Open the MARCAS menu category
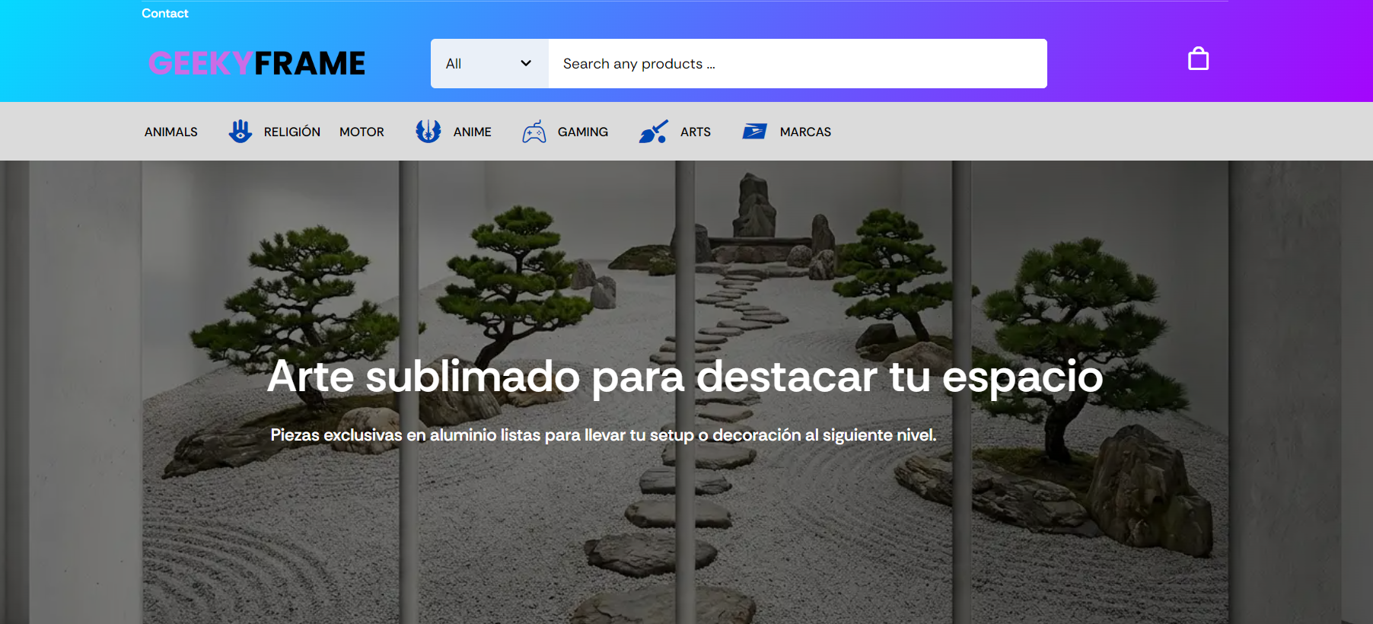This screenshot has width=1373, height=624. pyautogui.click(x=805, y=132)
